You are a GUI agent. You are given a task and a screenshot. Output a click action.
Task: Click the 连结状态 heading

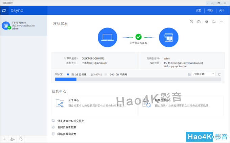60,24
